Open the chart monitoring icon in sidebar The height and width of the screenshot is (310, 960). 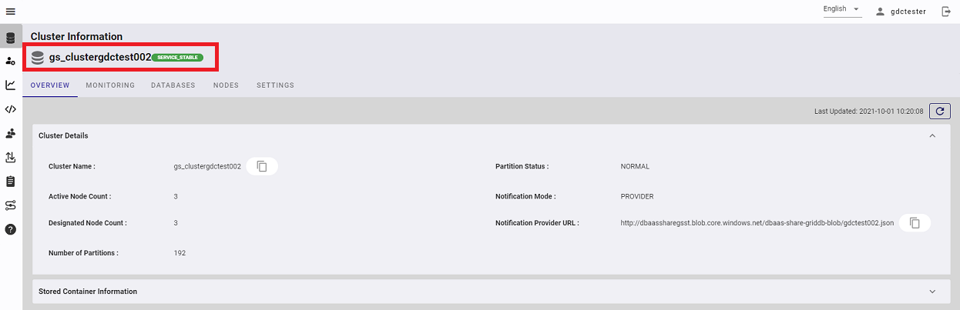[10, 85]
